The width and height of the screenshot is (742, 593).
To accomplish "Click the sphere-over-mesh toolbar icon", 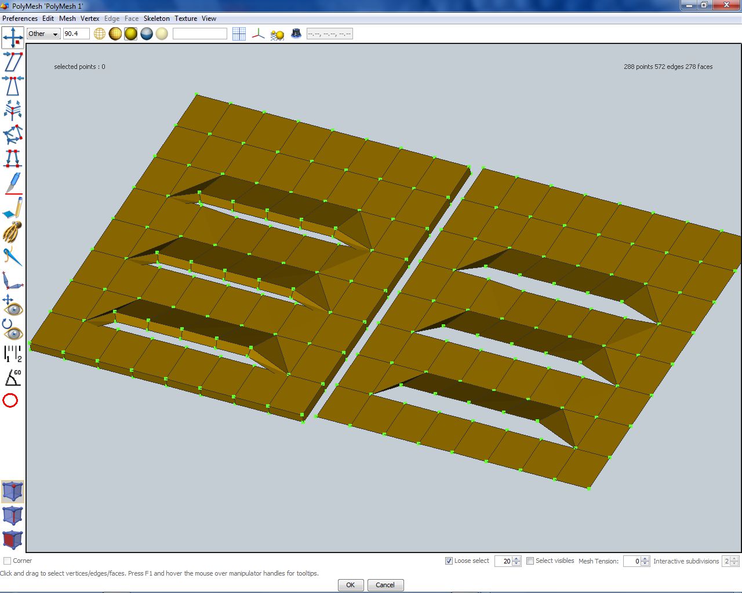I will click(x=277, y=34).
